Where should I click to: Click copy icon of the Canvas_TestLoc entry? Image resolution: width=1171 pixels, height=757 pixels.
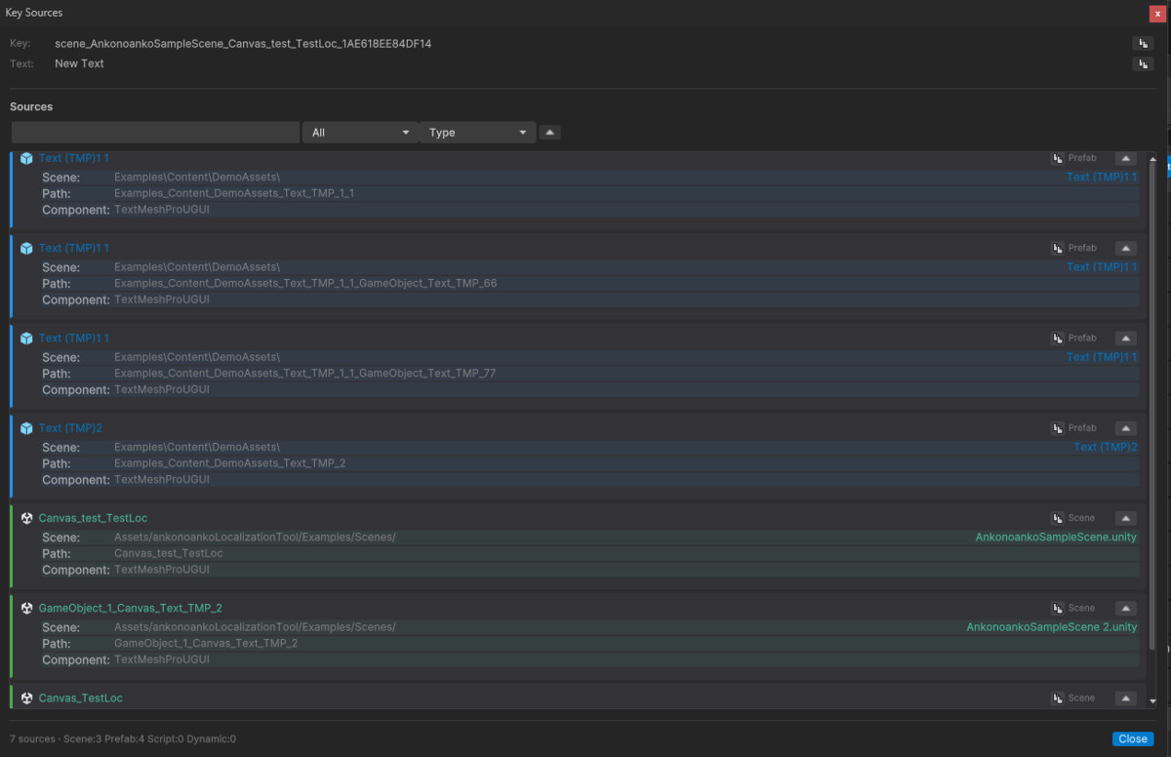(x=1057, y=697)
